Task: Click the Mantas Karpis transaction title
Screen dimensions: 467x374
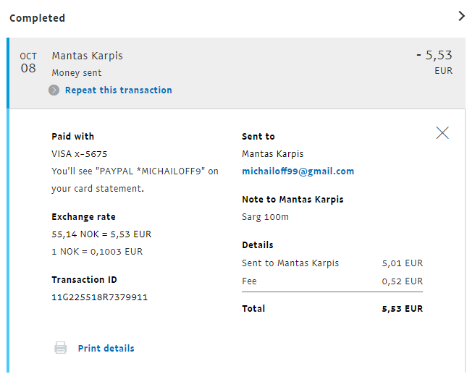Action: coord(87,56)
